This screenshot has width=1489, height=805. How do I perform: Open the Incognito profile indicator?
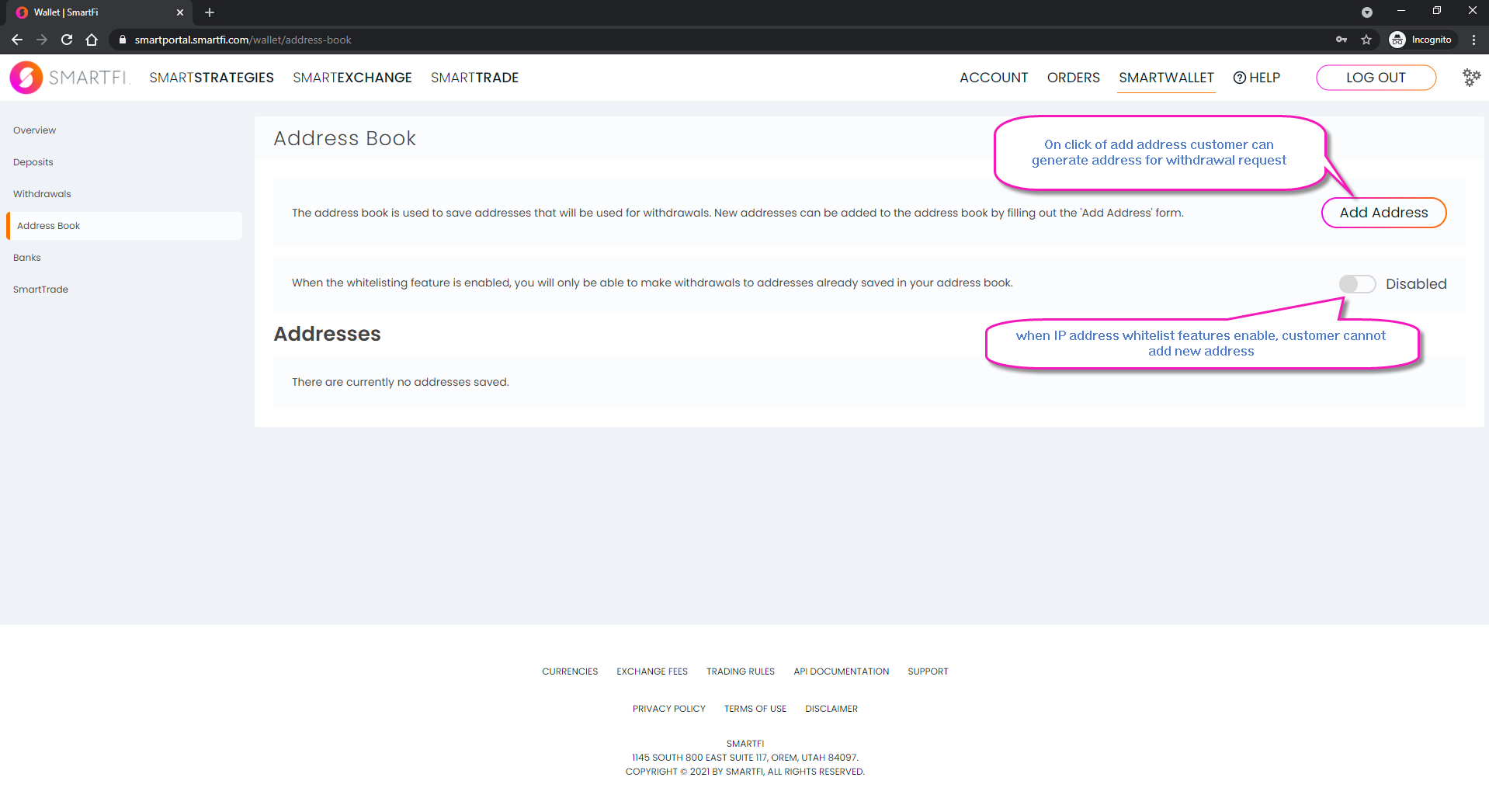pos(1421,40)
